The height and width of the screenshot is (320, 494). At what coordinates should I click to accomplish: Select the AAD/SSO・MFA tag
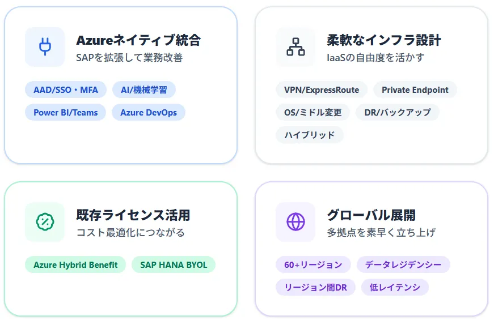click(x=66, y=90)
